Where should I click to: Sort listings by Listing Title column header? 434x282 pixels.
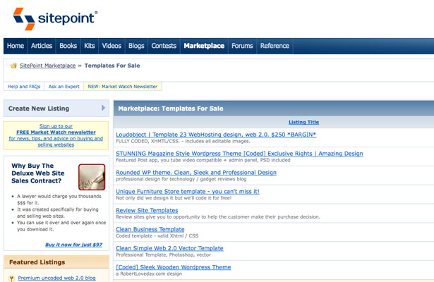(x=303, y=122)
